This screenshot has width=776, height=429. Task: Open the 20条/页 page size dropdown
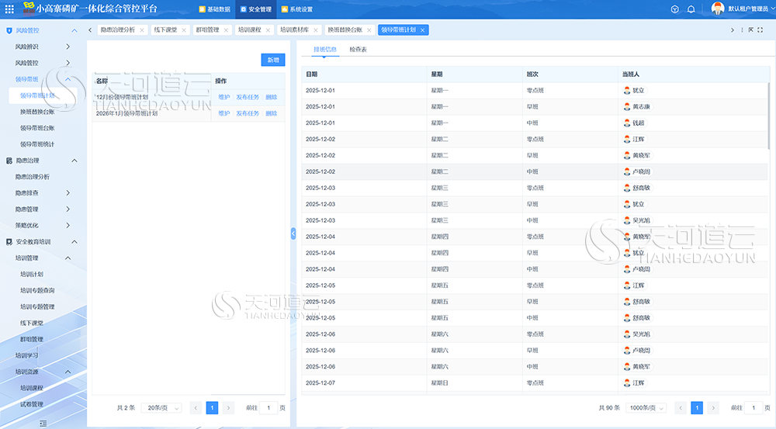point(162,408)
